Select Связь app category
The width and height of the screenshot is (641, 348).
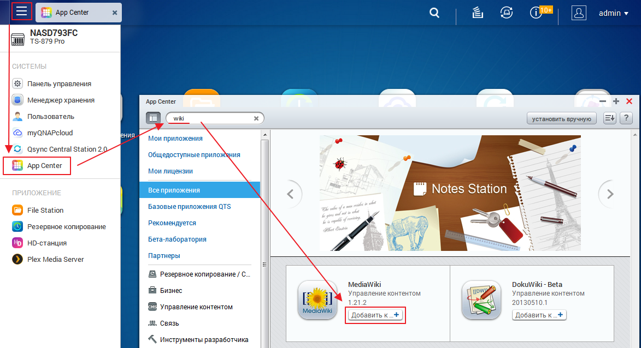coord(163,323)
